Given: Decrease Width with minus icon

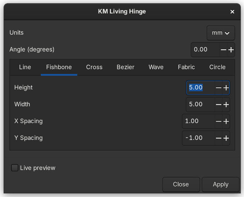Looking at the screenshot, I should (218, 105).
